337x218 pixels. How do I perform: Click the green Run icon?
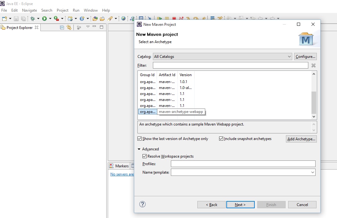[x=44, y=19]
